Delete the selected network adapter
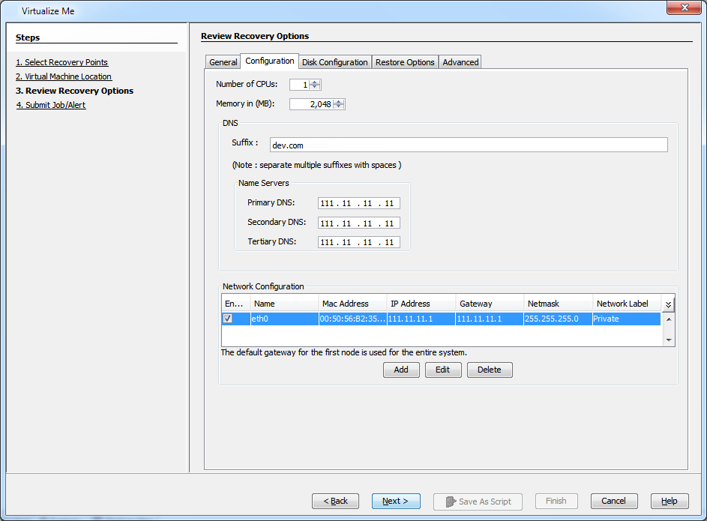Viewport: 707px width, 521px height. click(x=489, y=370)
